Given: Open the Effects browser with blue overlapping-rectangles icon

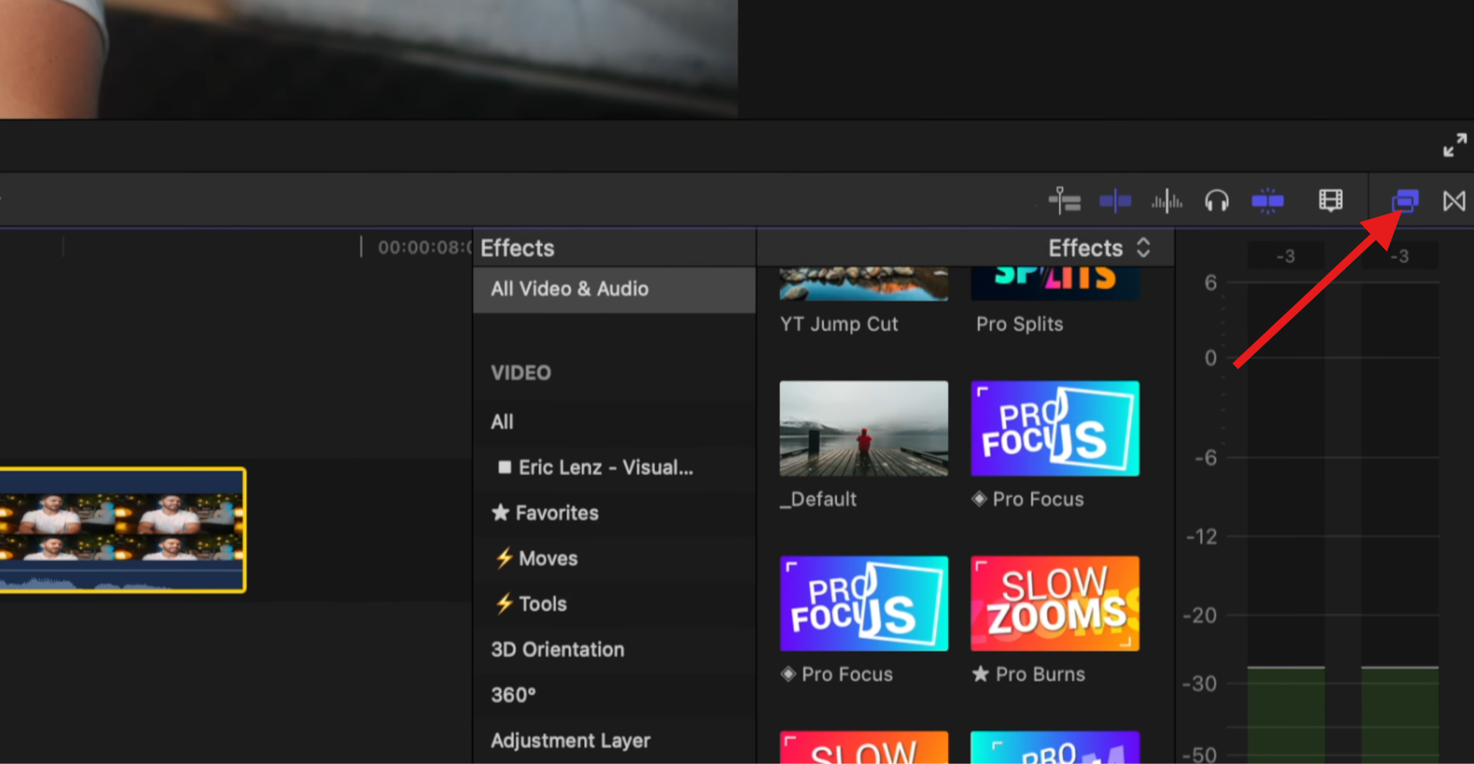Looking at the screenshot, I should click(x=1403, y=201).
